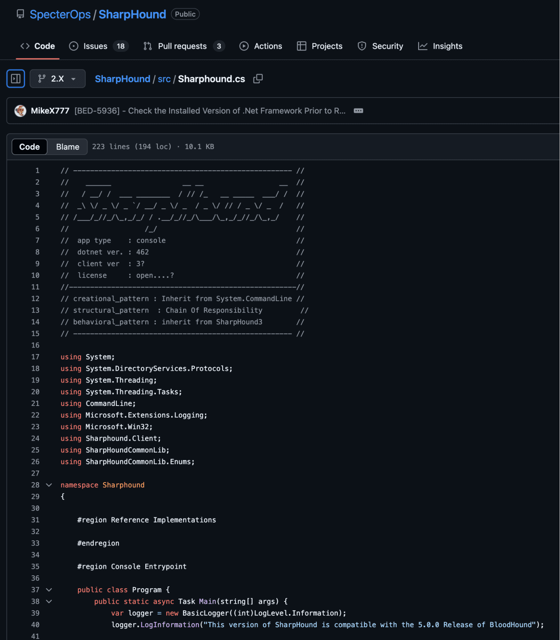Copy the Sharphound.cs file path
Screen dimensions: 560x640
click(258, 78)
